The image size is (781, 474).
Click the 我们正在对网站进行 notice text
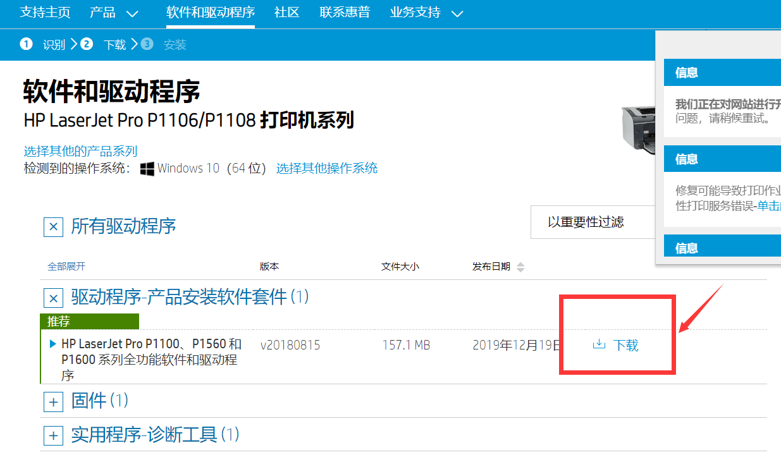728,104
